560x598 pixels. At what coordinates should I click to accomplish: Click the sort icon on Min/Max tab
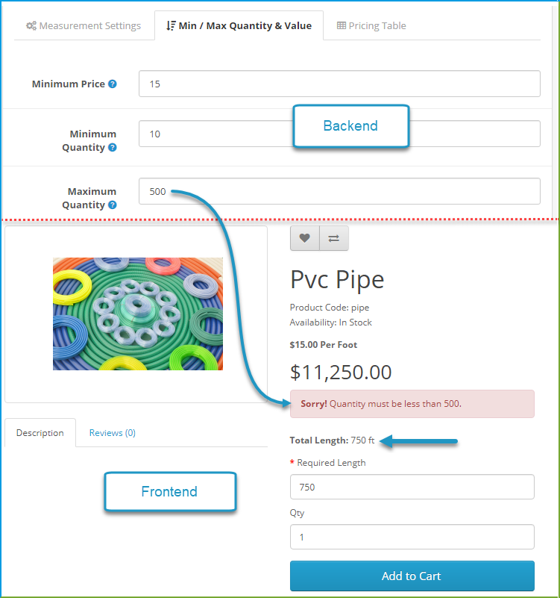click(x=171, y=25)
